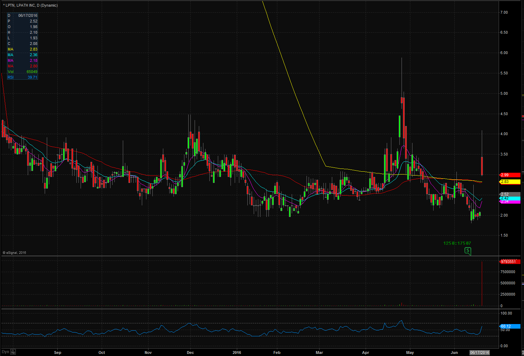Screen dimensions: 524x356
Task: Click the D 06/17/2016 row in the data box
Action: pyautogui.click(x=23, y=15)
